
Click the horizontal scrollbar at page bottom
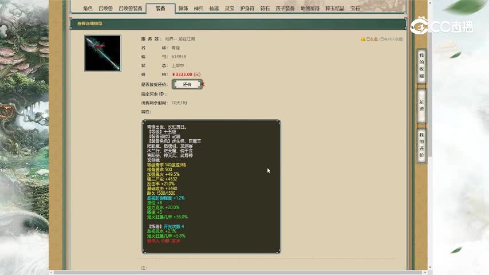pos(237,273)
